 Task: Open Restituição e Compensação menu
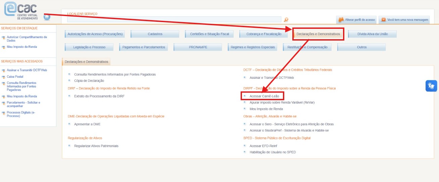(307, 47)
